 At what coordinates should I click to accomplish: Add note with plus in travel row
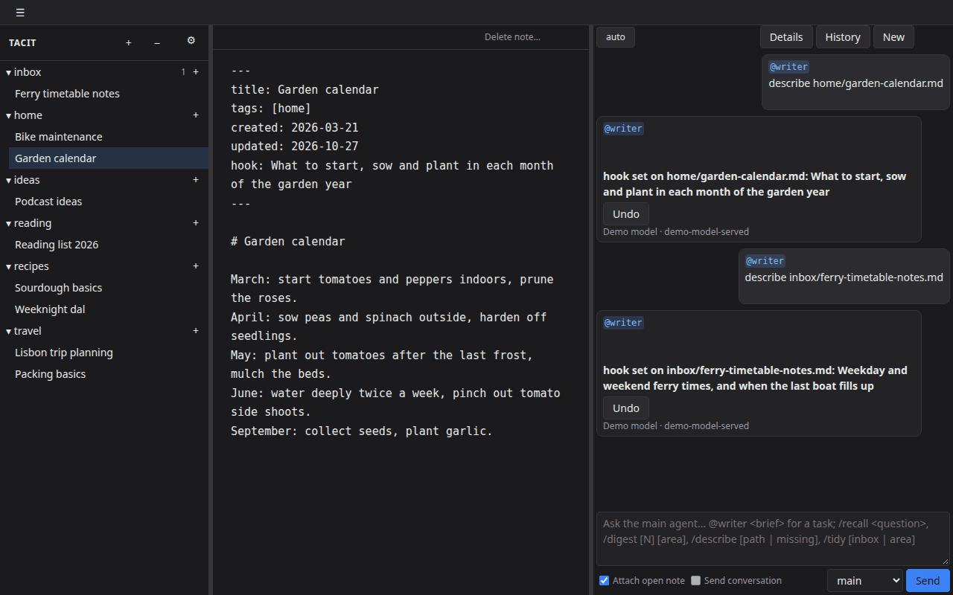tap(196, 331)
